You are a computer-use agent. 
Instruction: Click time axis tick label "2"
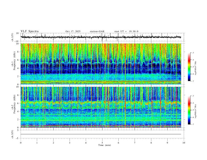click(x=53, y=143)
